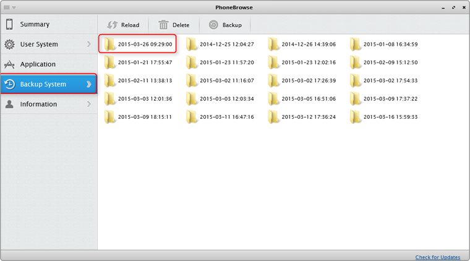Expand the User System chevron arrow

pos(89,45)
